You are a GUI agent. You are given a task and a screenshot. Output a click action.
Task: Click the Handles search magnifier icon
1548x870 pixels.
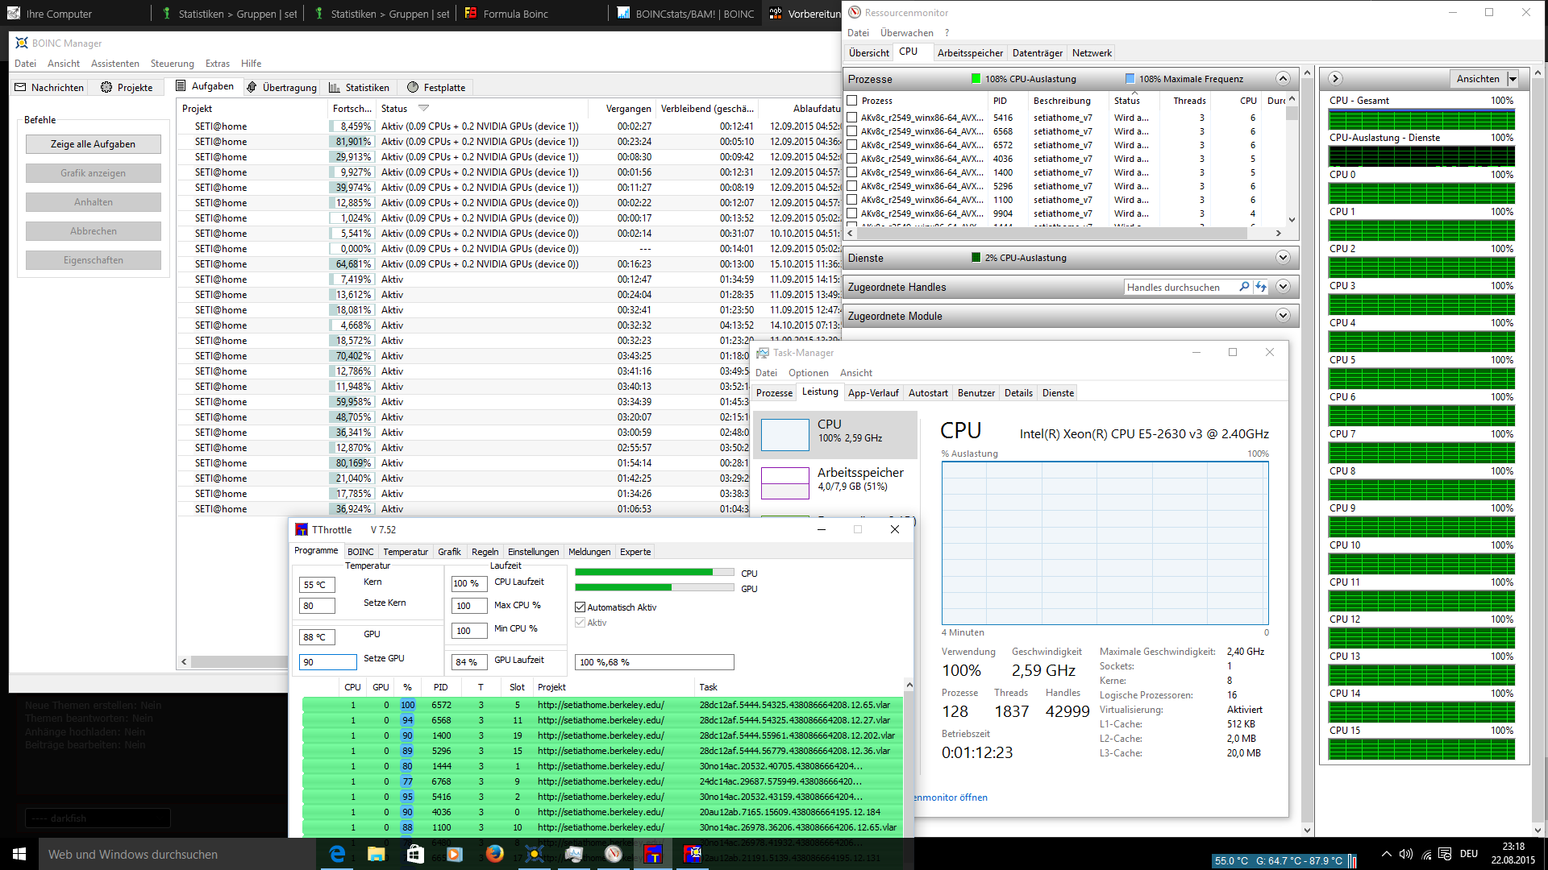[x=1244, y=287]
